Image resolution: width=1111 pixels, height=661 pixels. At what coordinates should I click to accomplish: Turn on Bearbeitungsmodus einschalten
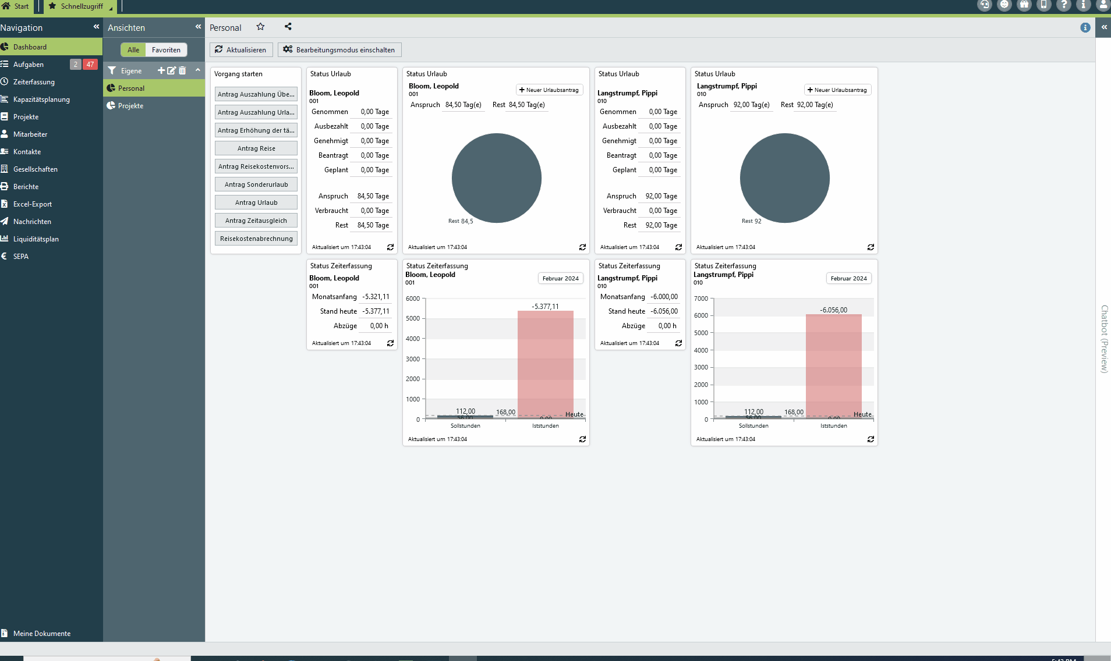(339, 50)
